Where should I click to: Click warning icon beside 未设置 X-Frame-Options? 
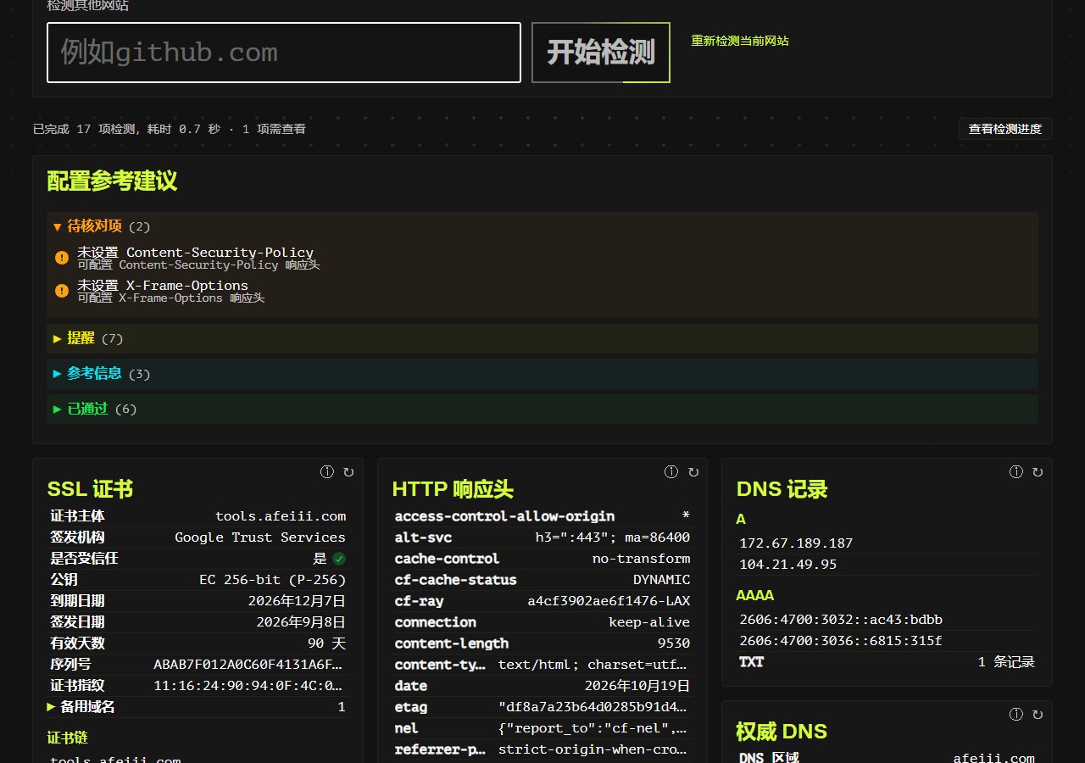pos(62,291)
